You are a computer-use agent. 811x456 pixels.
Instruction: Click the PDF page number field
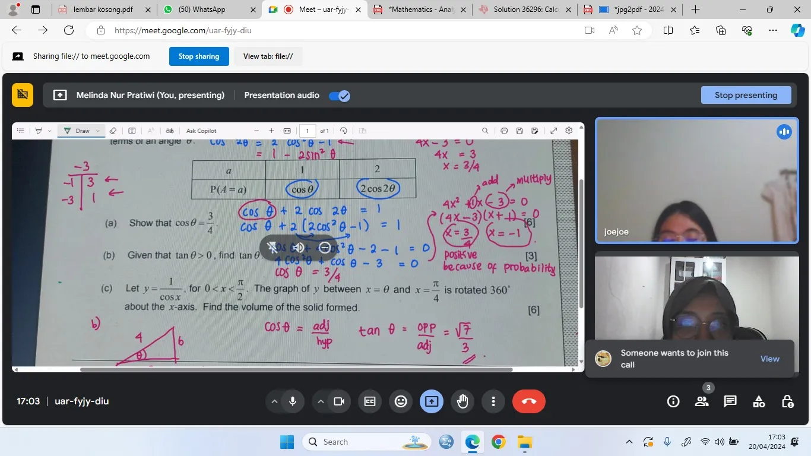pos(307,131)
